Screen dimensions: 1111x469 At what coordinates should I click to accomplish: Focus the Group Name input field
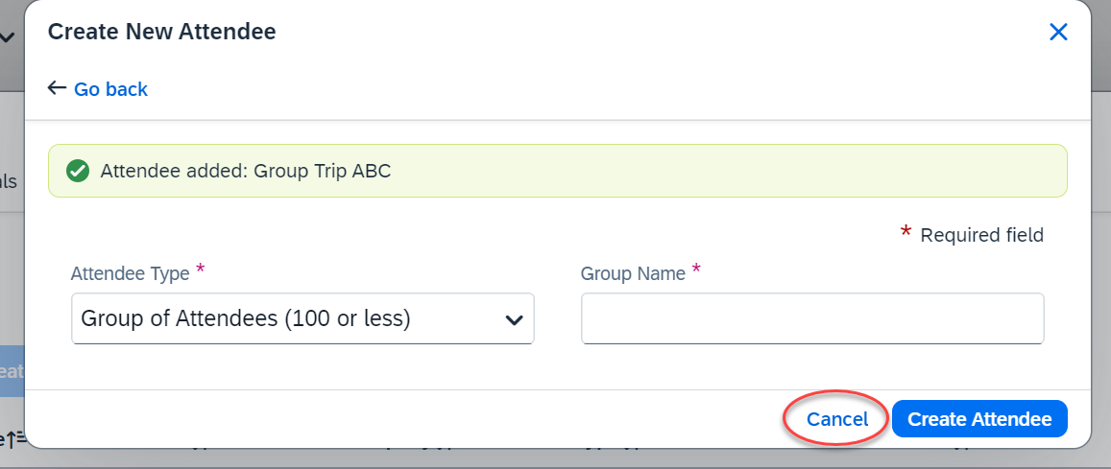812,319
